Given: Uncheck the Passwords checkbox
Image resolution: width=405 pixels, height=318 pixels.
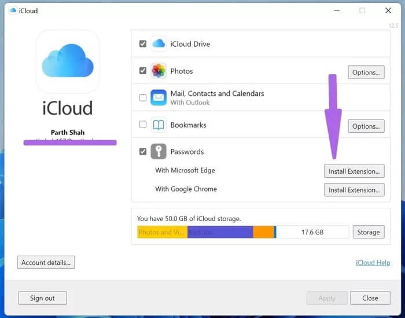Looking at the screenshot, I should (x=143, y=152).
